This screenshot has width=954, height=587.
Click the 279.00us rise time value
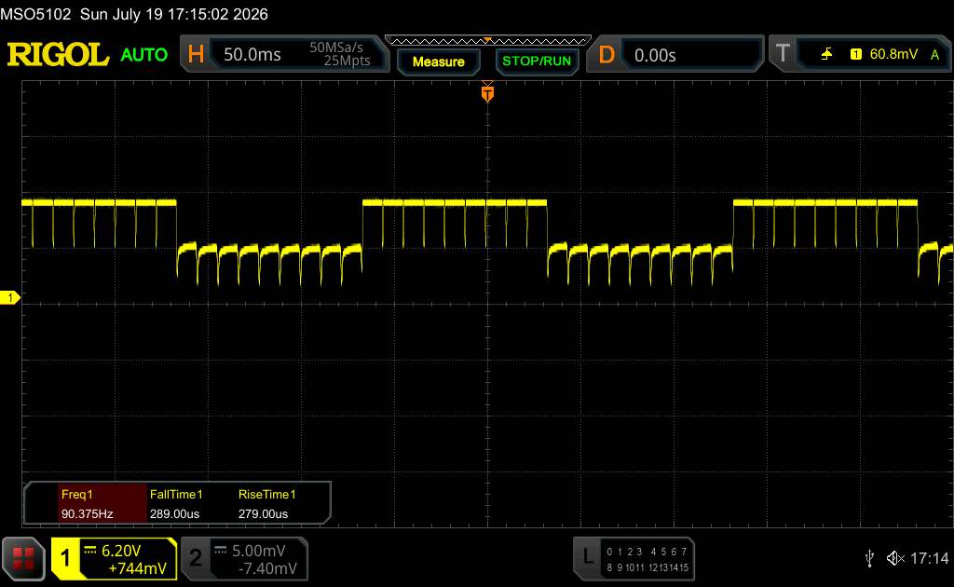click(x=263, y=514)
